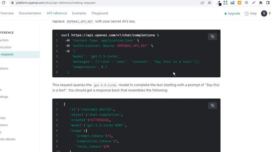Click the curl https://api.openai.com URL line

(x=110, y=35)
